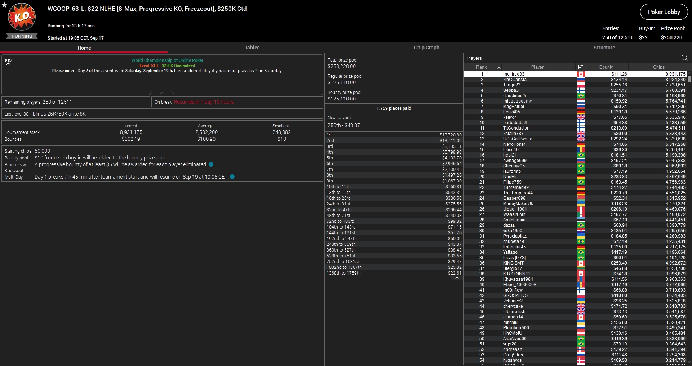692x366 pixels.
Task: Select player row Pyroclasticz
Action: click(575, 236)
